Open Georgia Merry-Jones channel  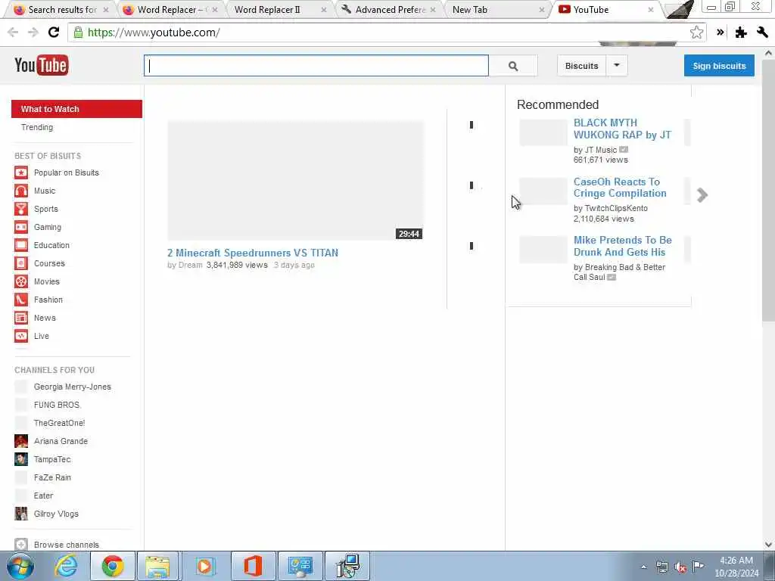pos(72,387)
